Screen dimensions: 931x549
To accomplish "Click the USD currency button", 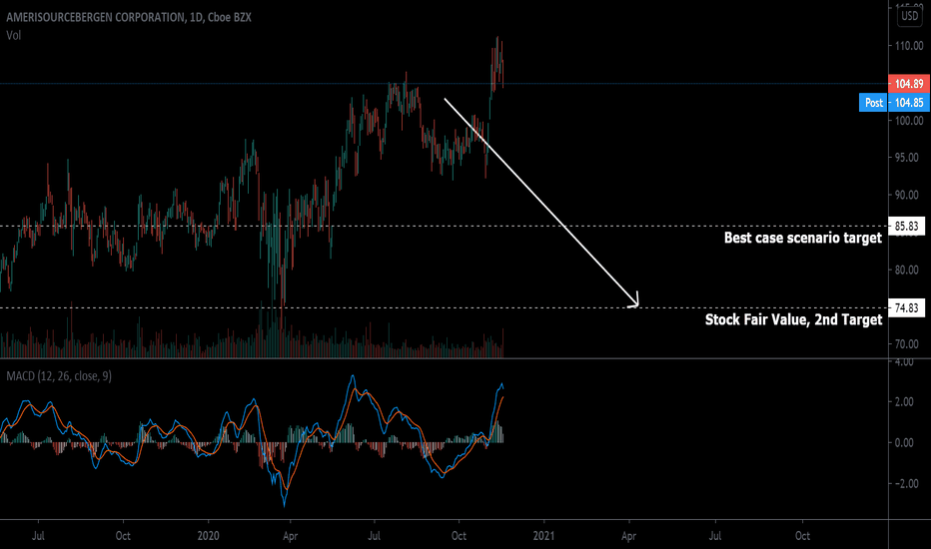I will 910,16.
